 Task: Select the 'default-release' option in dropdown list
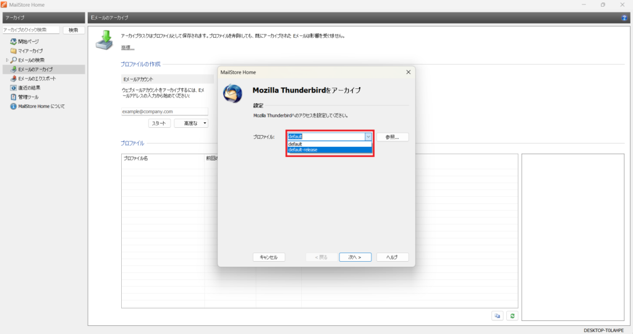point(330,149)
